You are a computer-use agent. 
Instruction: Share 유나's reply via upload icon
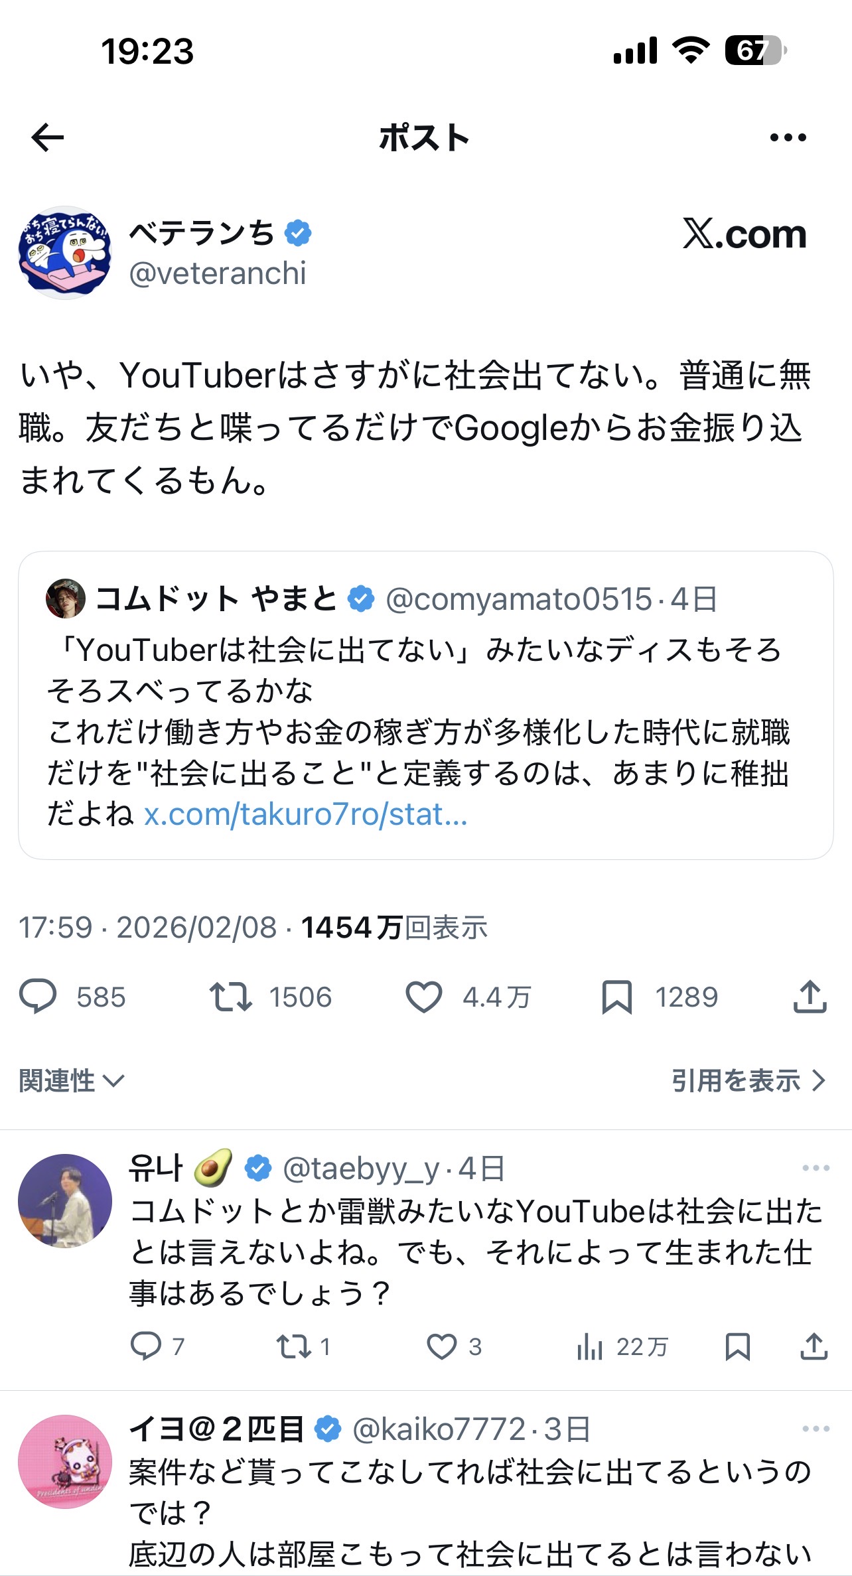click(x=814, y=1347)
